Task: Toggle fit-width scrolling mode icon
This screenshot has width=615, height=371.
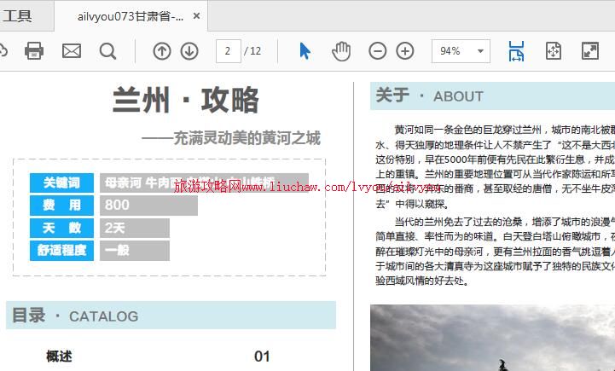Action: coord(516,51)
